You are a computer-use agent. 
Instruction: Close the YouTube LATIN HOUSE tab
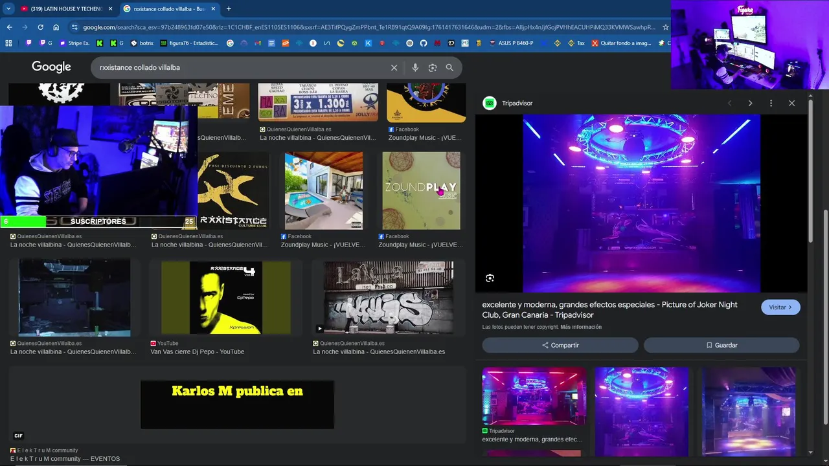point(110,9)
